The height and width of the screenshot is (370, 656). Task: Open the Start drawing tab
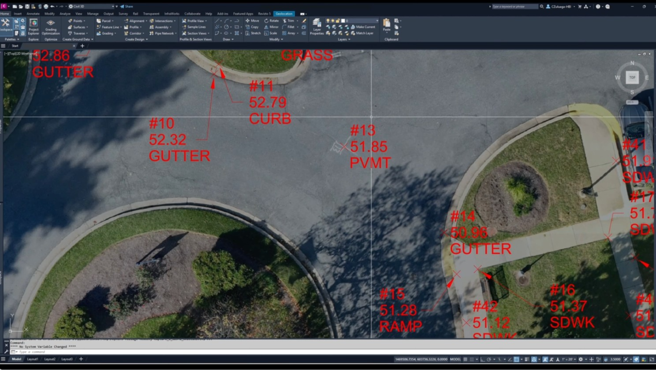[x=15, y=46]
